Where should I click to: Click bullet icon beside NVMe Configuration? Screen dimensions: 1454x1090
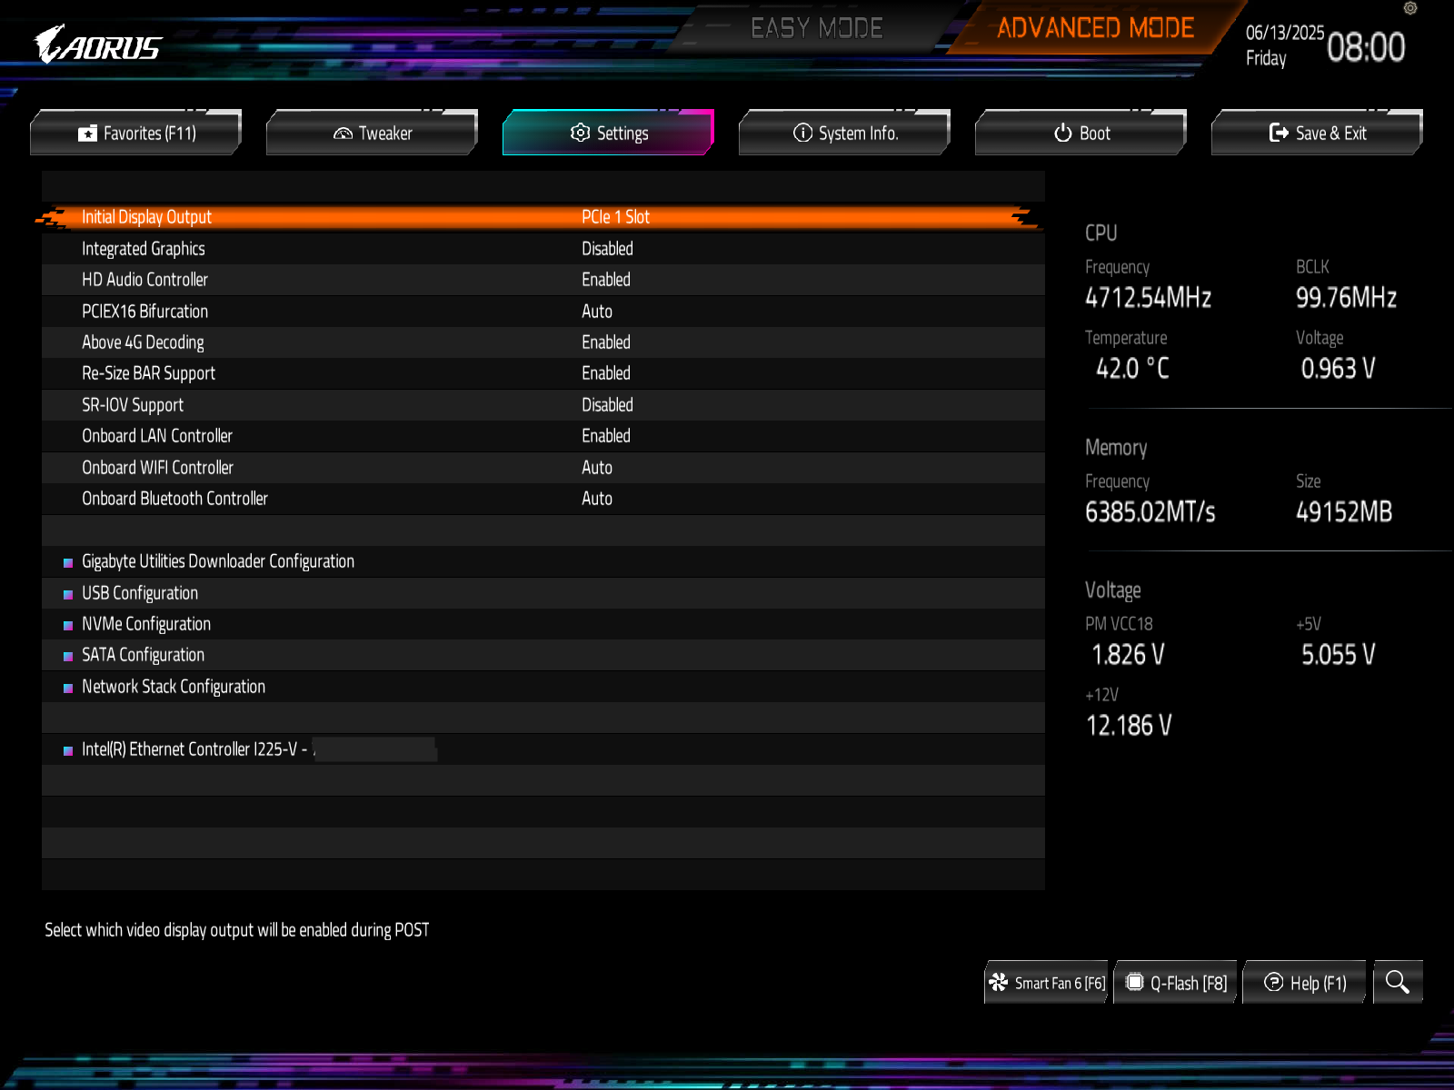[68, 625]
